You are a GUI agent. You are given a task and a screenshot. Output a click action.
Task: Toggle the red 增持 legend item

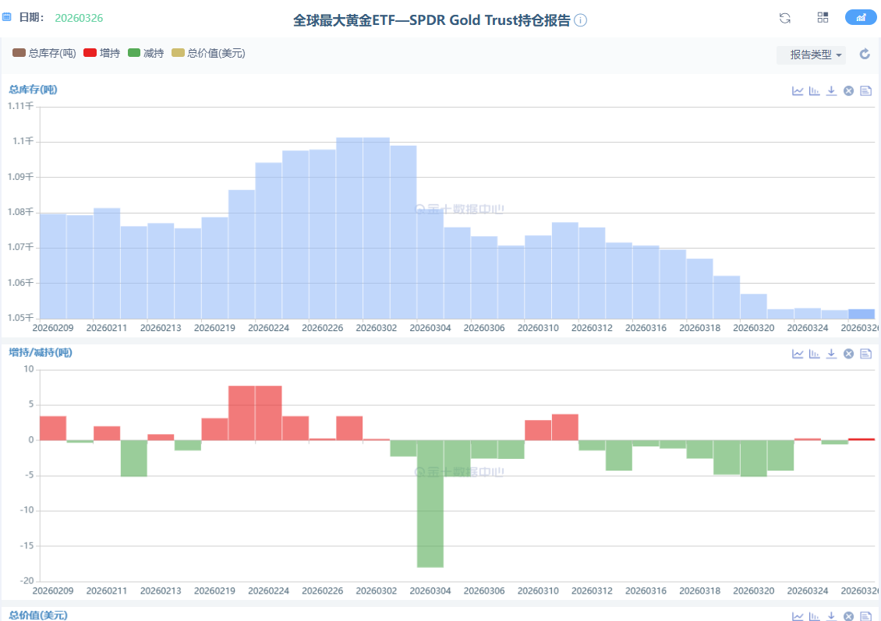(101, 53)
